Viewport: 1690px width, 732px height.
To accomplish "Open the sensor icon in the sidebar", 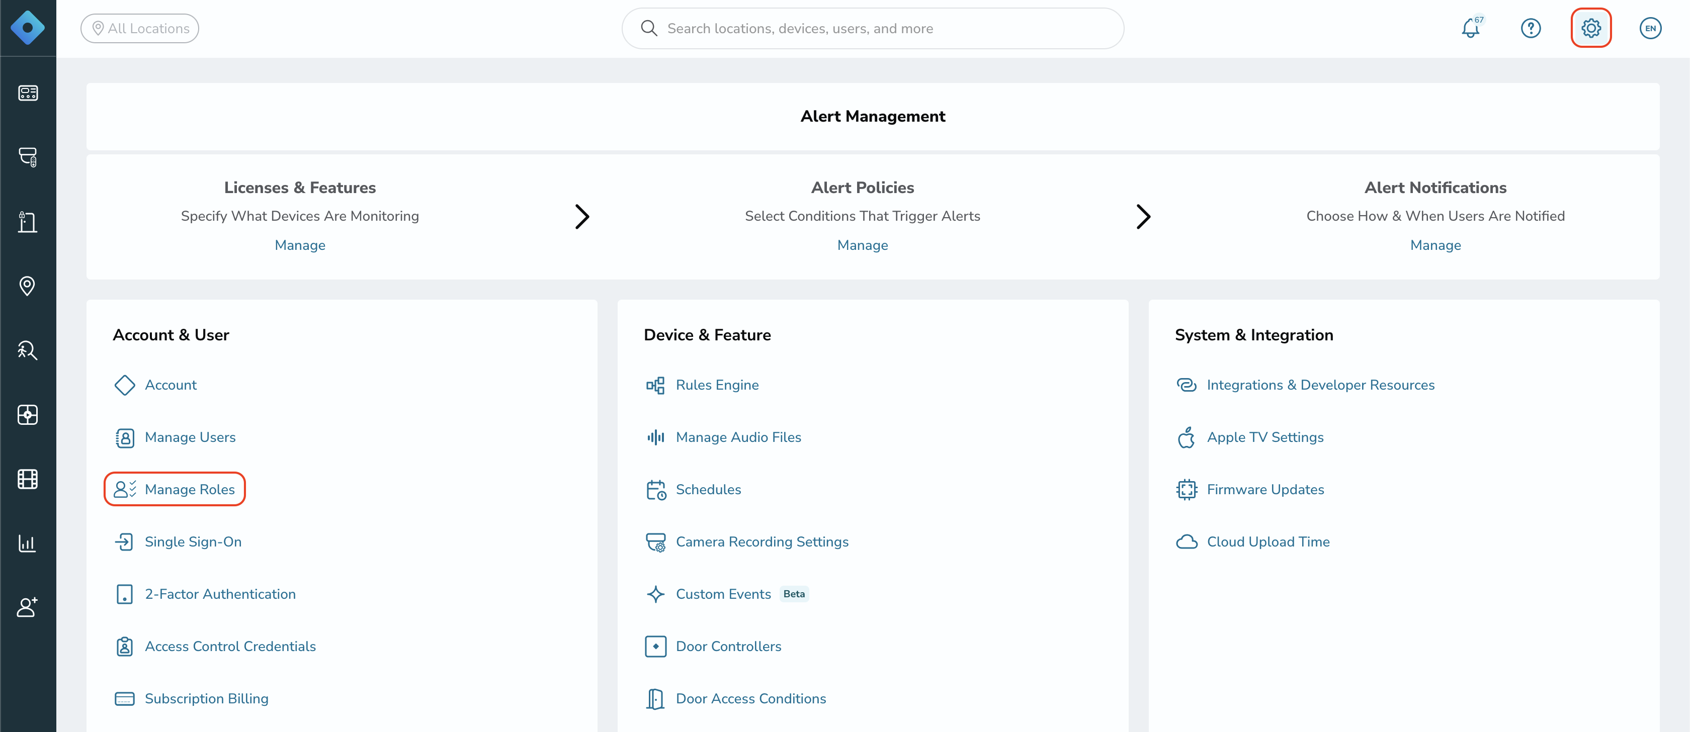I will click(x=28, y=415).
